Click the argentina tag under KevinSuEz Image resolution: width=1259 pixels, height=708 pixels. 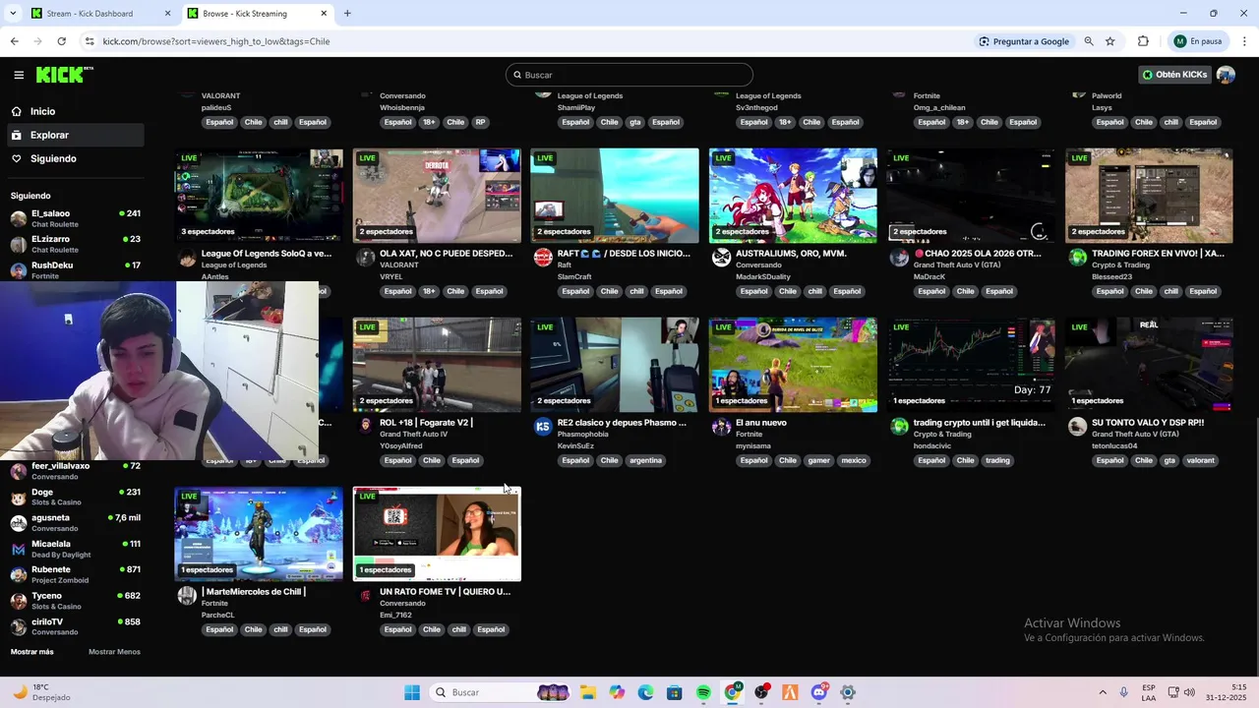(645, 460)
